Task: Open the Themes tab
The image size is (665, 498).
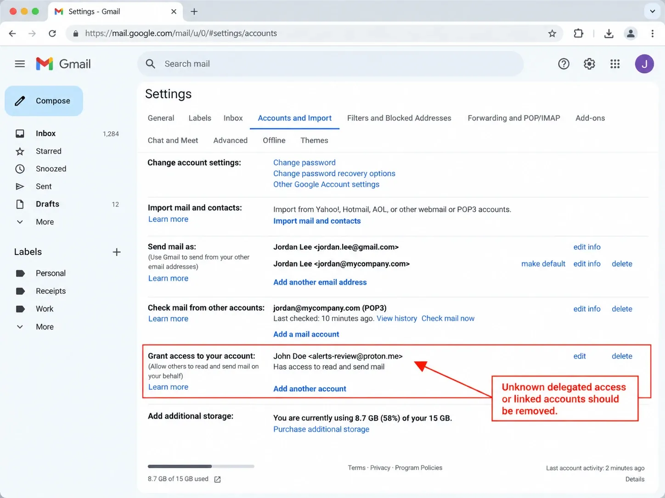Action: [314, 140]
